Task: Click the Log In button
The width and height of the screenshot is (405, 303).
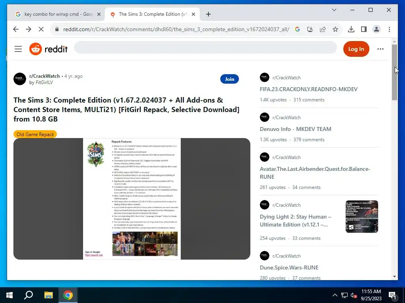Action: 356,49
